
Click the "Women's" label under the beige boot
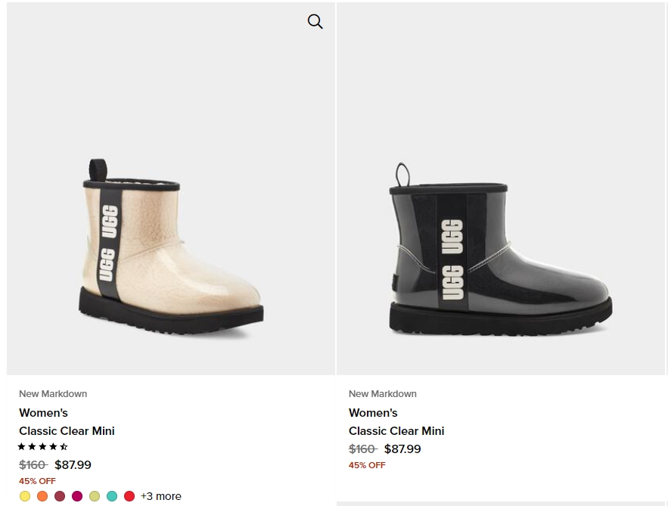click(43, 413)
